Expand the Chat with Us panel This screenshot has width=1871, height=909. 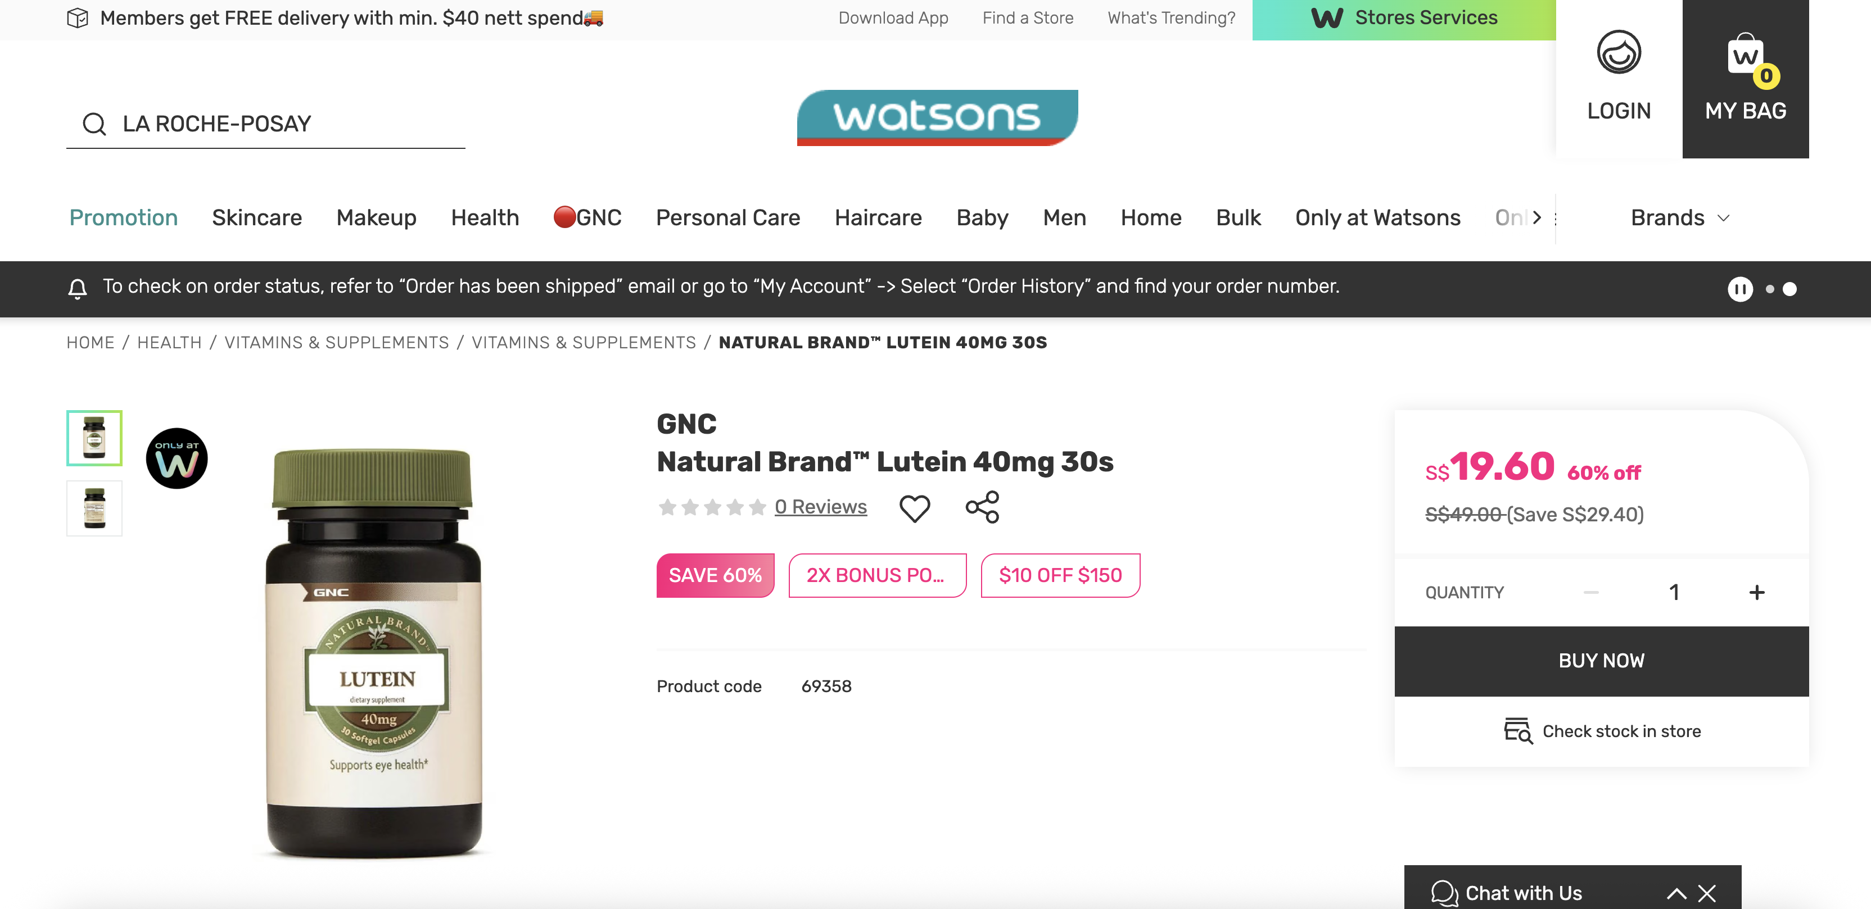1676,893
